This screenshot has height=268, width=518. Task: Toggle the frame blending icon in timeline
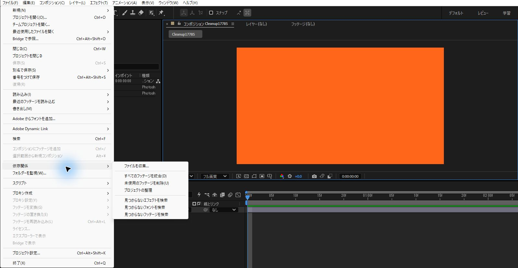pyautogui.click(x=222, y=195)
